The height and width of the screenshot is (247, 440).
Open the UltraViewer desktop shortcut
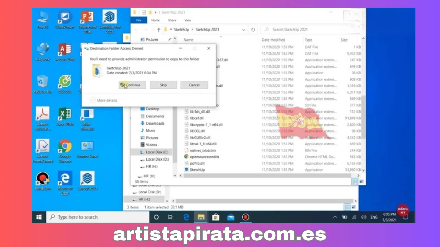(x=65, y=20)
